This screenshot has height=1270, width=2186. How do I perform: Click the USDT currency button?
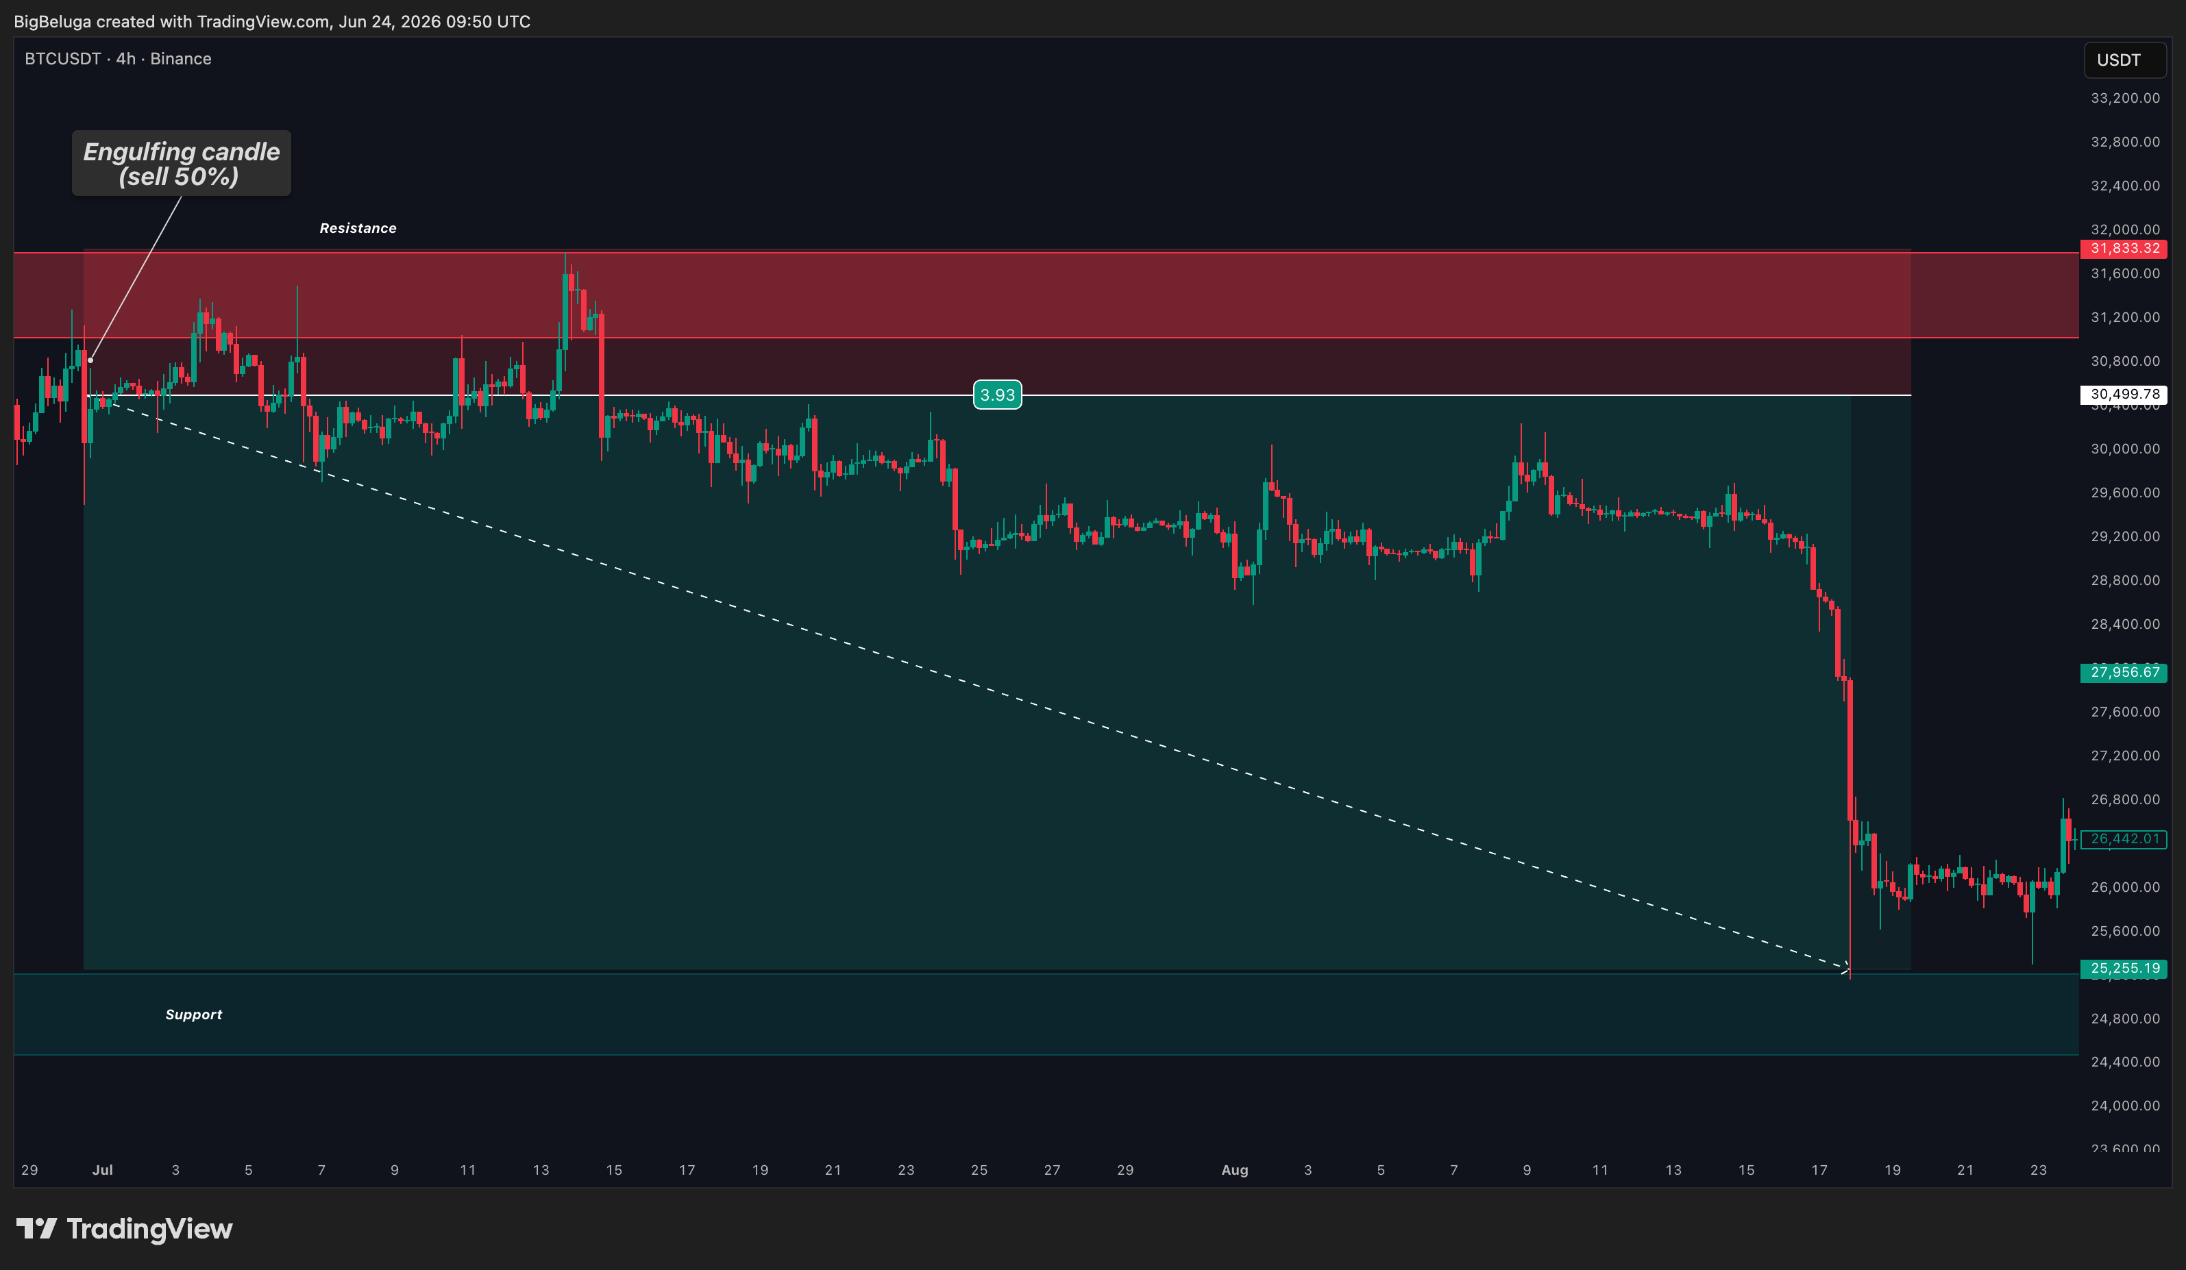2124,60
